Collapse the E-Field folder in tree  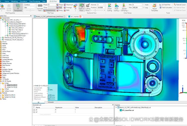click(x=1, y=83)
